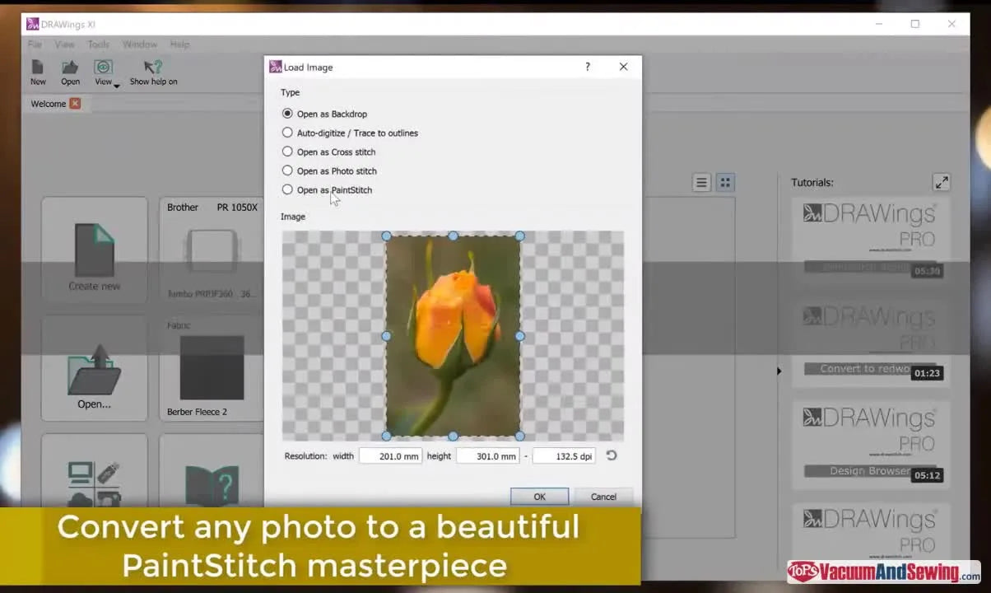Viewport: 991px width, 593px height.
Task: Switch tutorials to list view
Action: tap(701, 182)
